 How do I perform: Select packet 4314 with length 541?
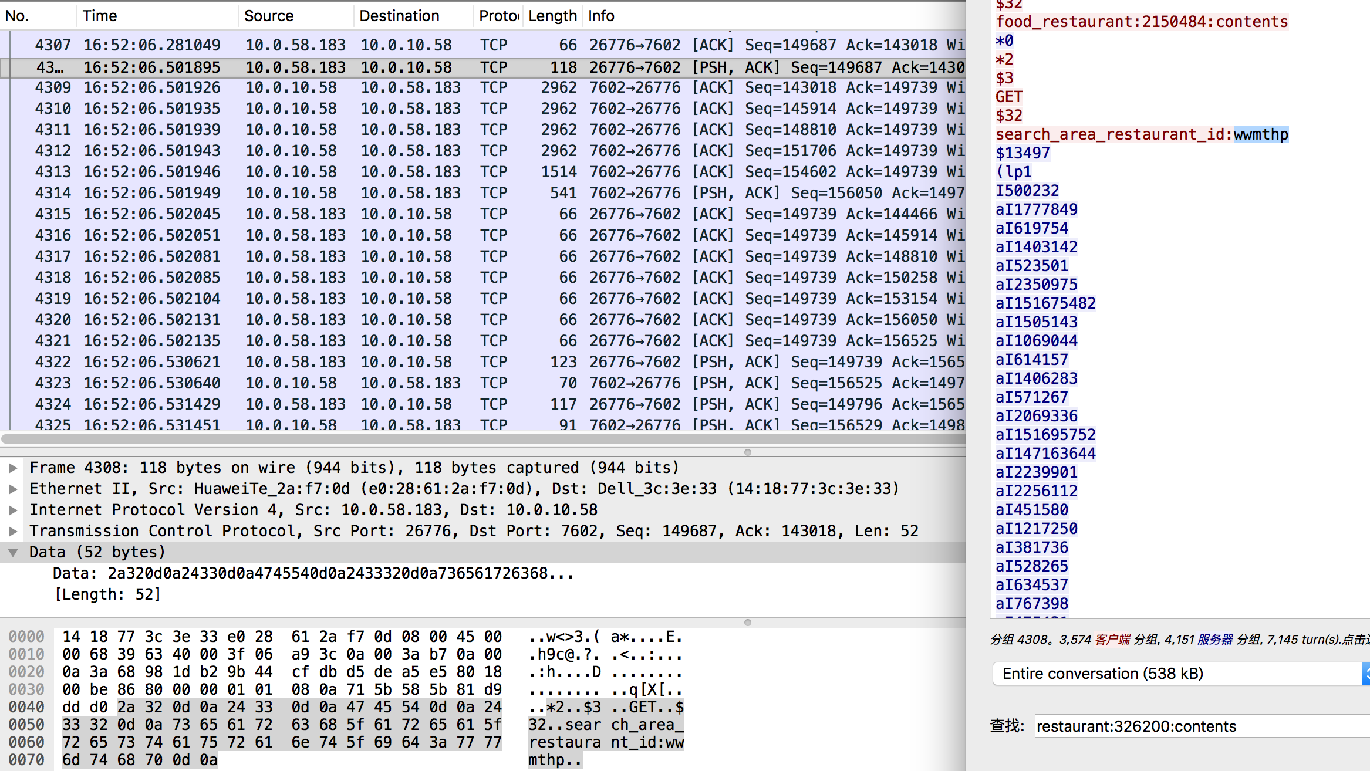pyautogui.click(x=411, y=193)
